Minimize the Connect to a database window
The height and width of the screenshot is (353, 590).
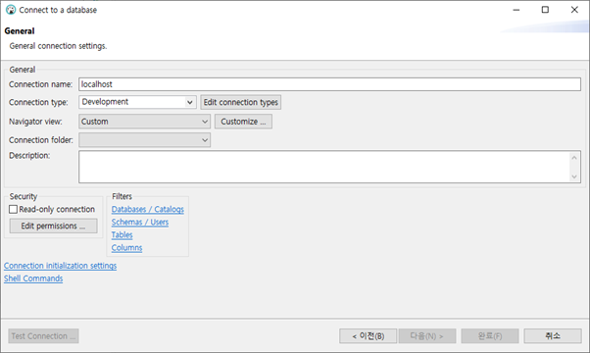pos(516,10)
